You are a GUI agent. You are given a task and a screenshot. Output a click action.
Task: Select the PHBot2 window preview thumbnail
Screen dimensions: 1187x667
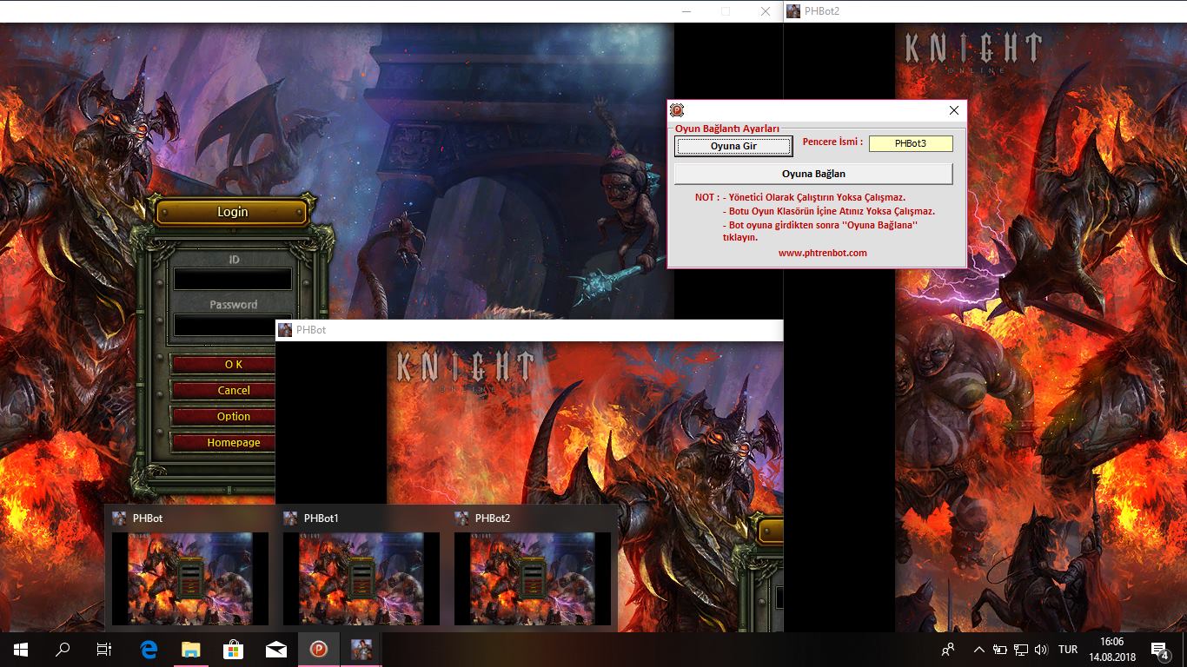click(x=533, y=578)
